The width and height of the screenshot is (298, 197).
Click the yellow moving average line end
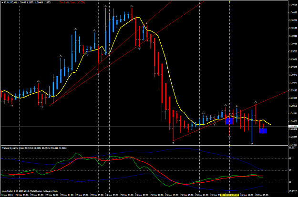click(x=270, y=124)
